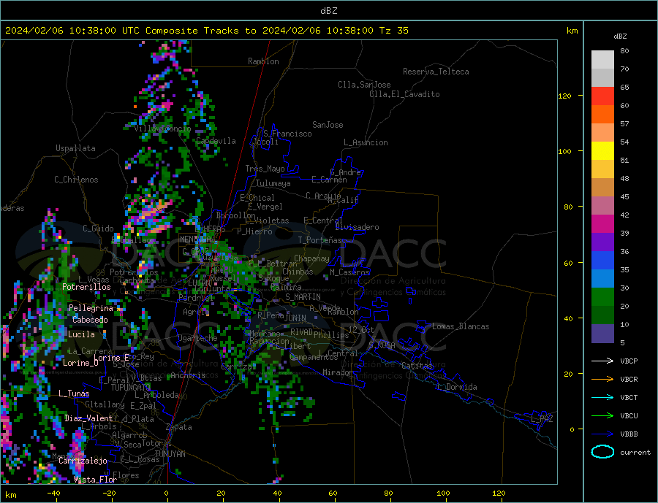Click the L_PAZ map label
This screenshot has height=503, width=658.
pos(542,419)
